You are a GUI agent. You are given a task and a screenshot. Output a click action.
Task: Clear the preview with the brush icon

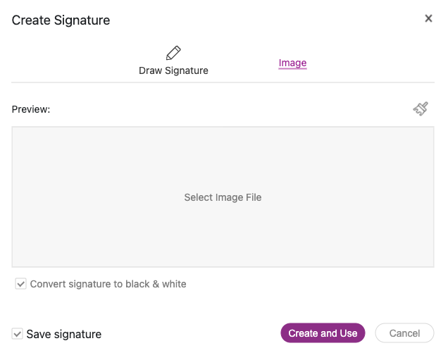point(421,109)
